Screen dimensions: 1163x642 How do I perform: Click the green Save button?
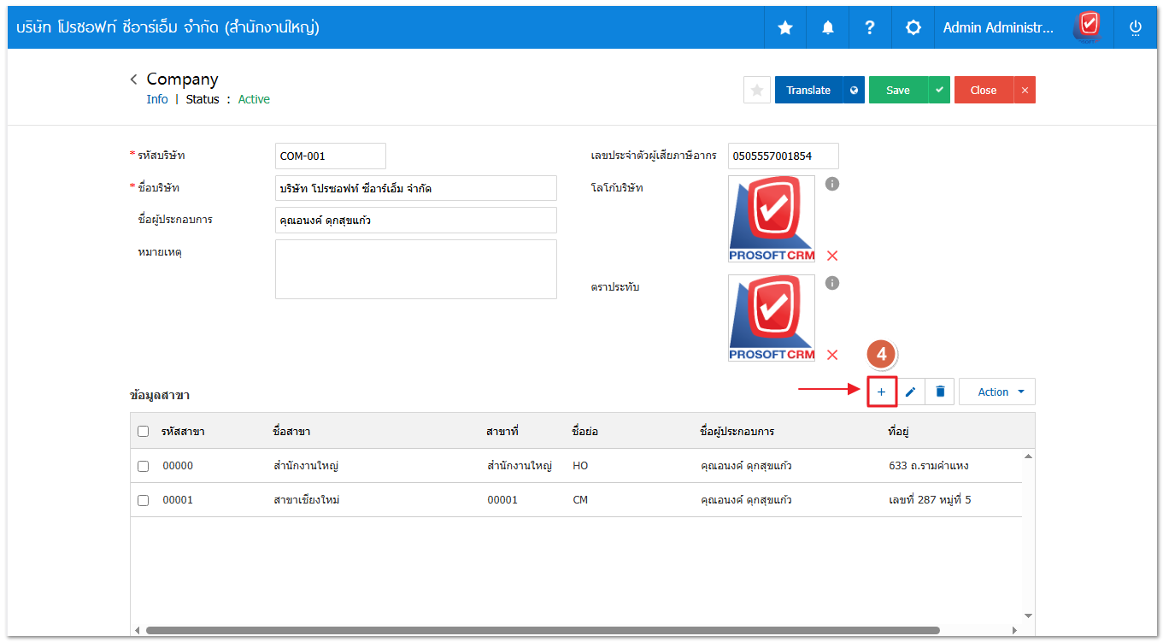point(898,90)
